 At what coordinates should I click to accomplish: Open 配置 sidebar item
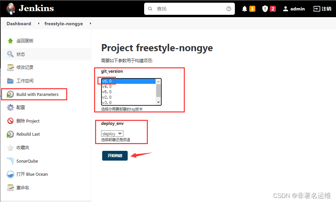pyautogui.click(x=21, y=107)
